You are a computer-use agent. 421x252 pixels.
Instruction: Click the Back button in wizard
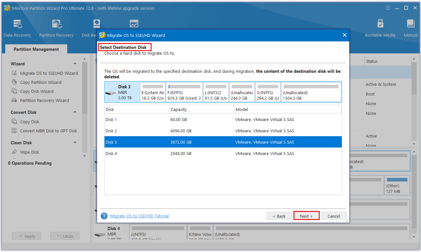[279, 216]
